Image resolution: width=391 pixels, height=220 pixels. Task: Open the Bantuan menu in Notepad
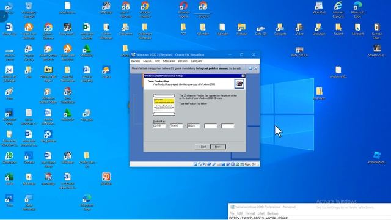click(x=272, y=213)
